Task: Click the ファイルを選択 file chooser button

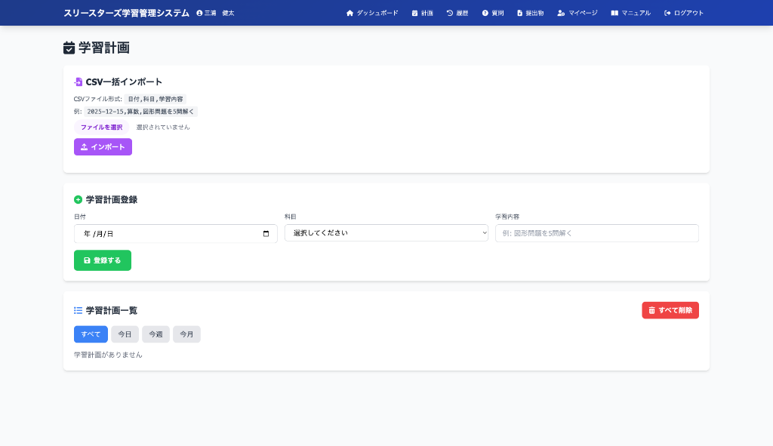Action: [101, 127]
